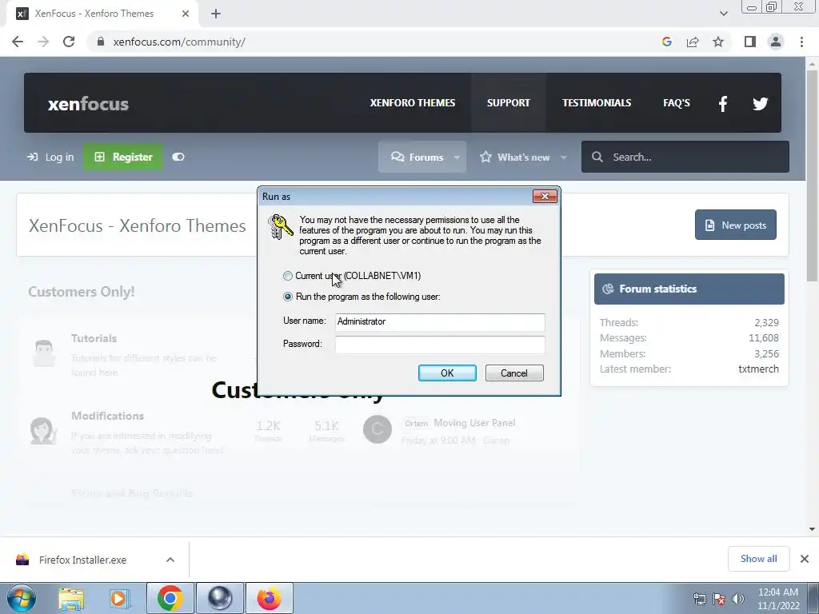Screen dimensions: 819x614
Task: Click the address bar URL
Action: (x=179, y=42)
